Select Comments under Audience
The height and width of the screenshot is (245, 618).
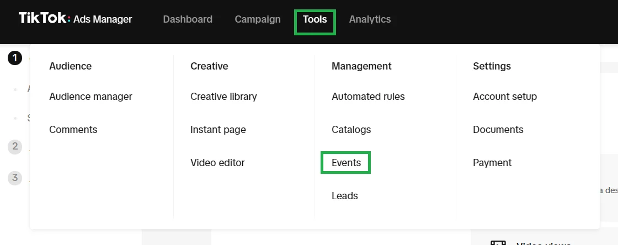pyautogui.click(x=73, y=130)
